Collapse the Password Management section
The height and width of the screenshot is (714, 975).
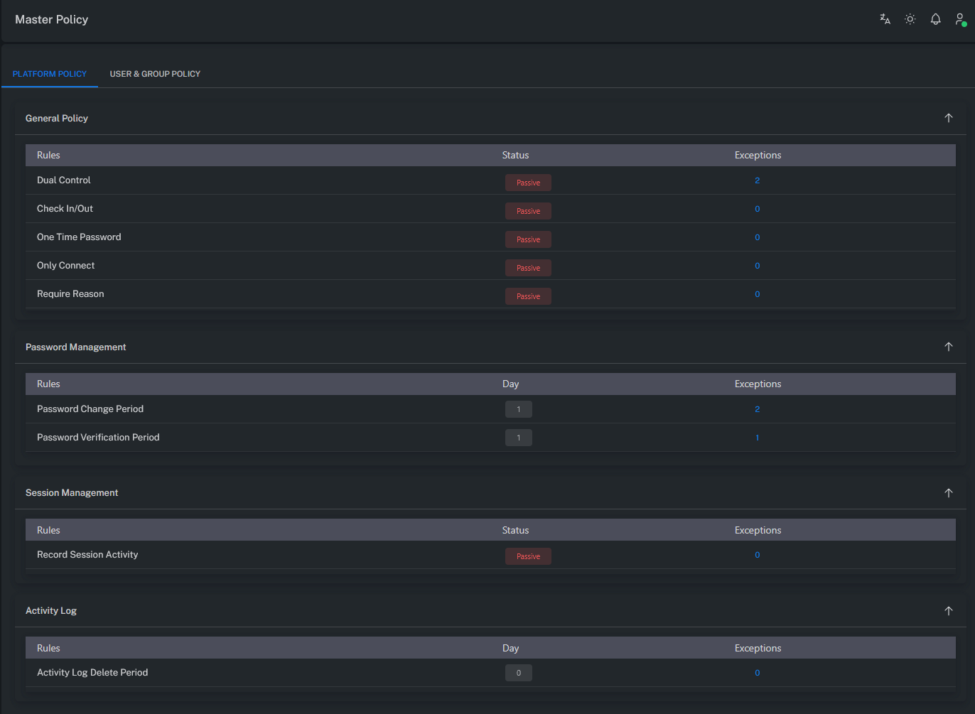[x=949, y=347]
